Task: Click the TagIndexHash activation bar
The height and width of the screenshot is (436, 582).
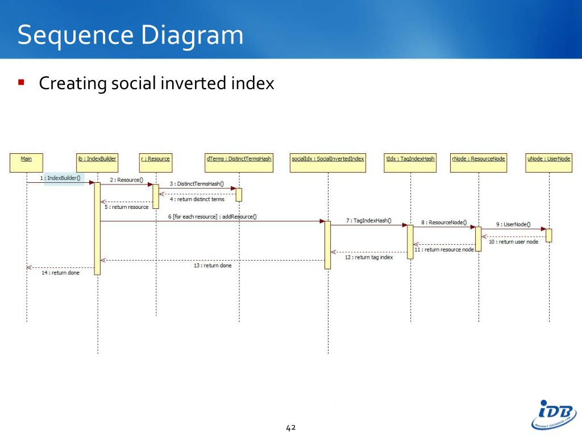Action: pos(410,242)
